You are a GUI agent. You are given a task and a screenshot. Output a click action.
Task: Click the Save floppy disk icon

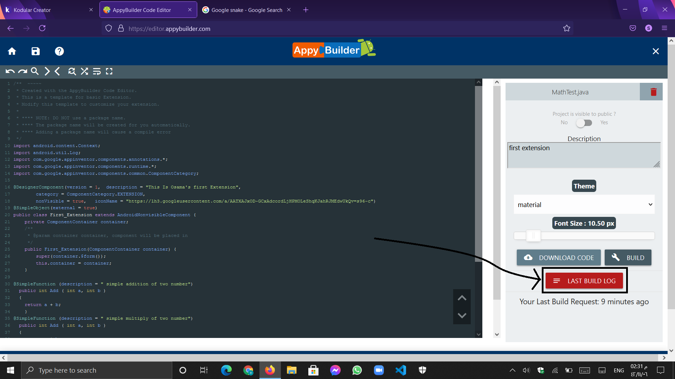coord(36,51)
